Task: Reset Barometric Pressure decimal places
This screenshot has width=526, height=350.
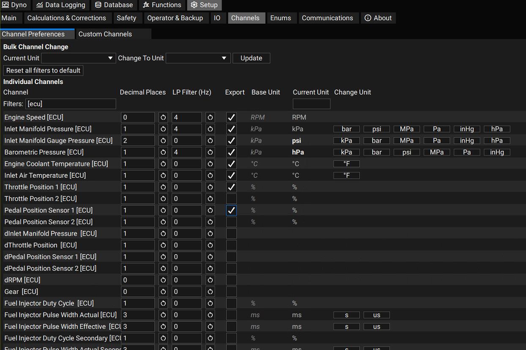Action: [163, 152]
